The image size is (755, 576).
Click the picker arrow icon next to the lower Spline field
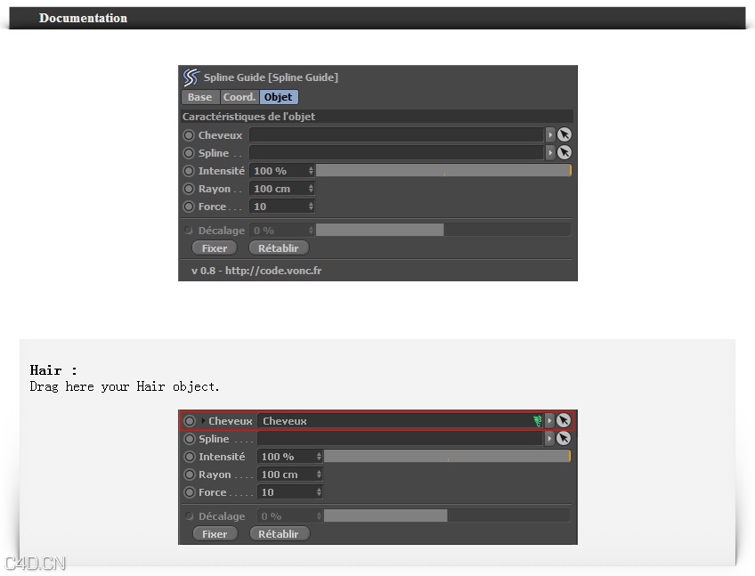(x=564, y=438)
